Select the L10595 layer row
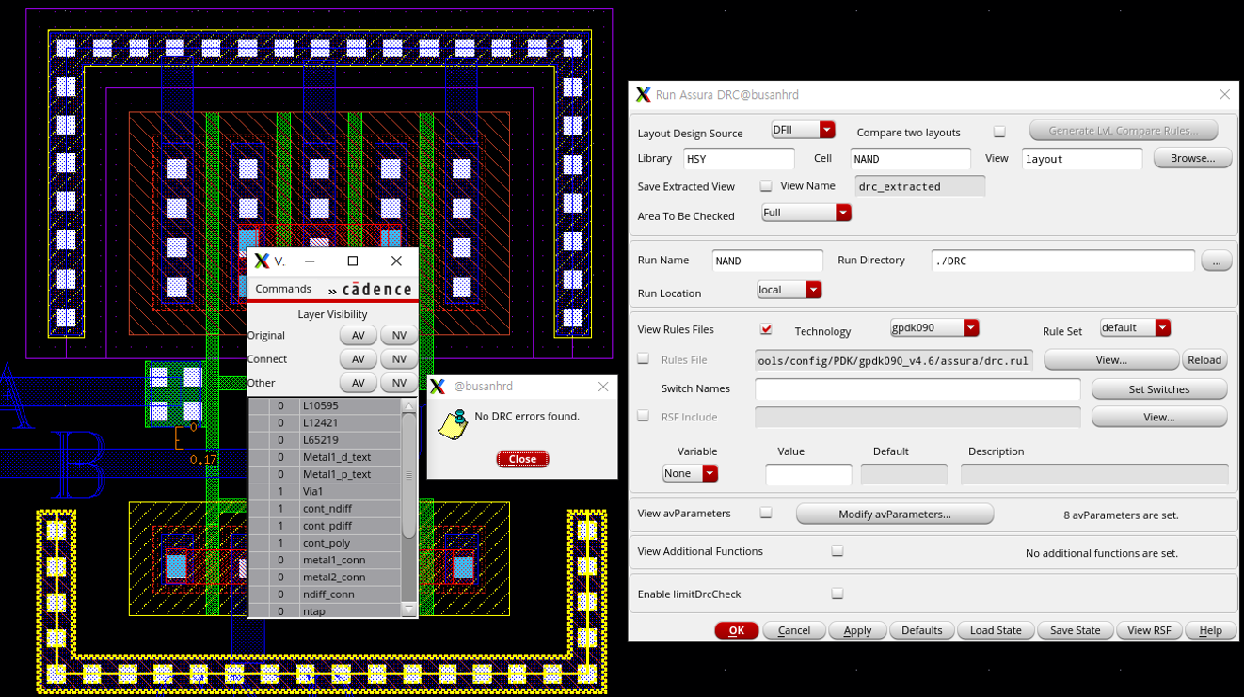Viewport: 1244px width, 697px height. coord(324,405)
